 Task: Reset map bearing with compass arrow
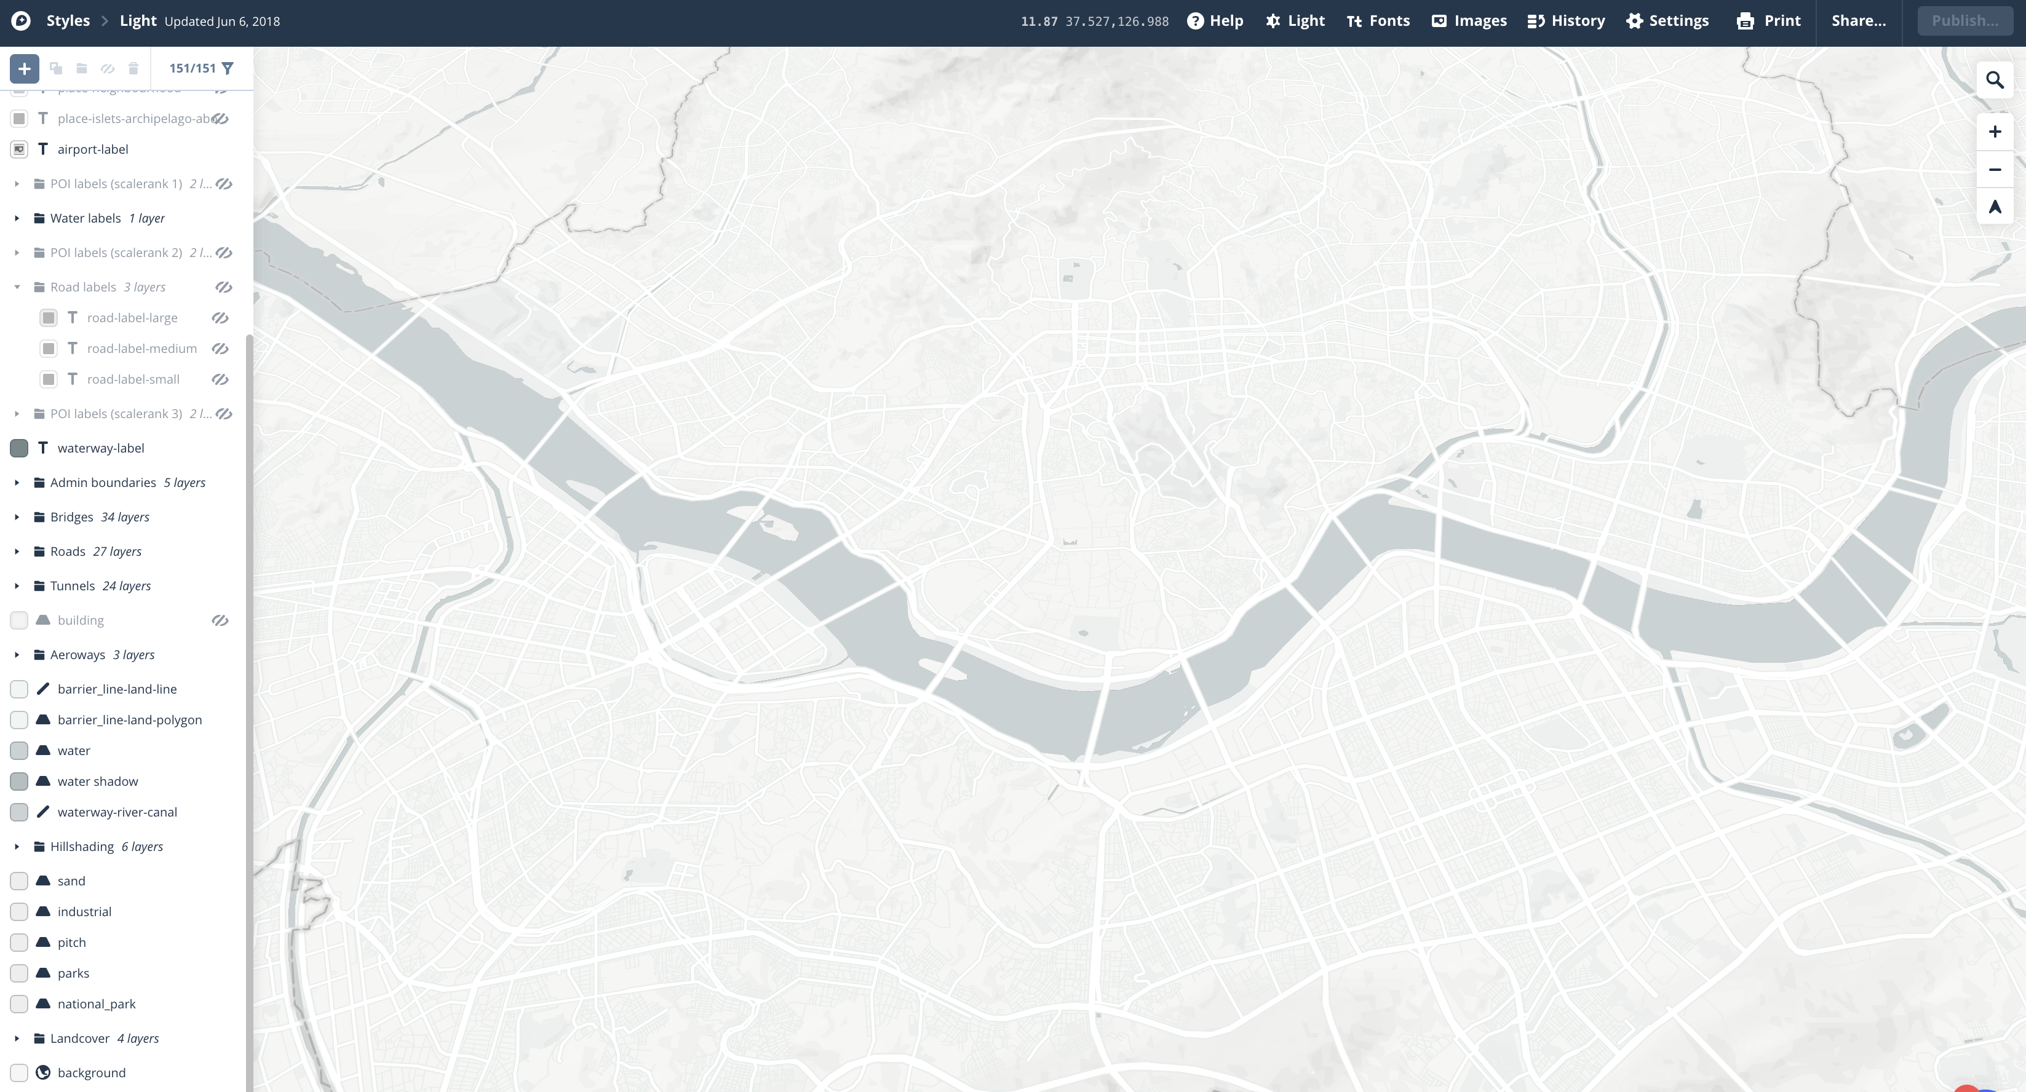(x=1995, y=208)
